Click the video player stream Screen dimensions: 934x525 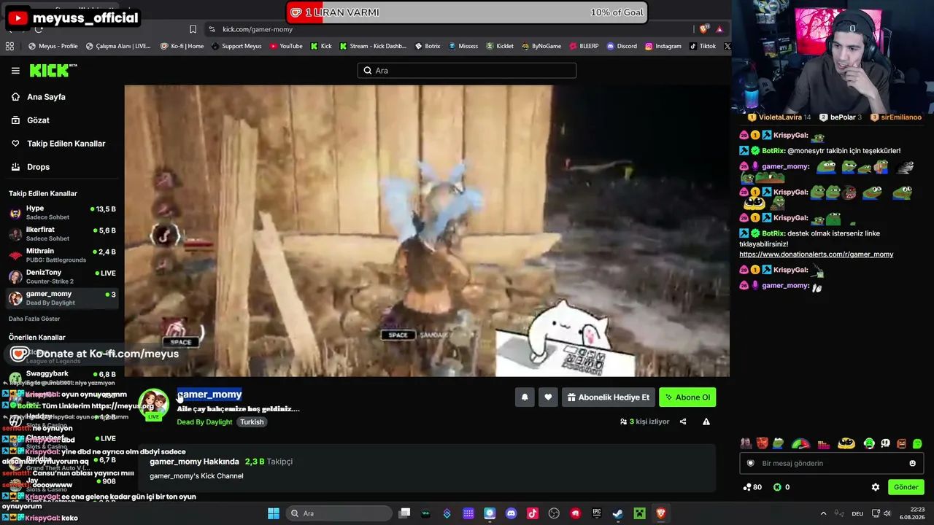[x=427, y=230]
